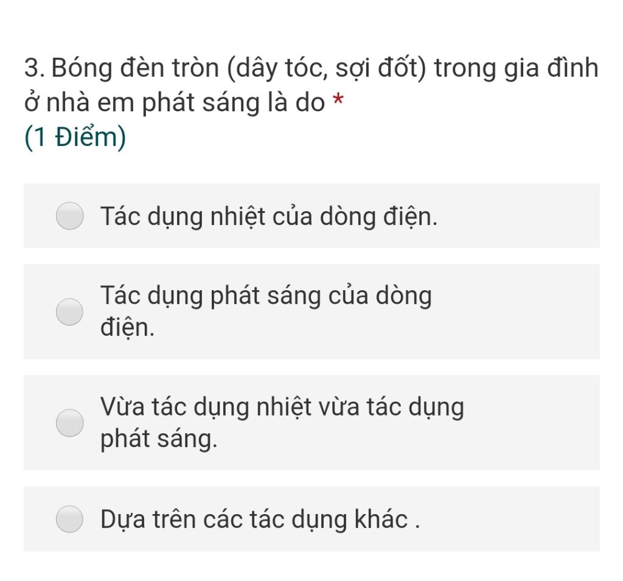Click the empty gray area right of 'Dựa trên các tác dụng khác'
This screenshot has height=581, width=623.
(x=510, y=519)
